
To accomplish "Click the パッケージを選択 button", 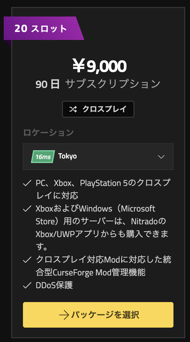I will coord(98,315).
